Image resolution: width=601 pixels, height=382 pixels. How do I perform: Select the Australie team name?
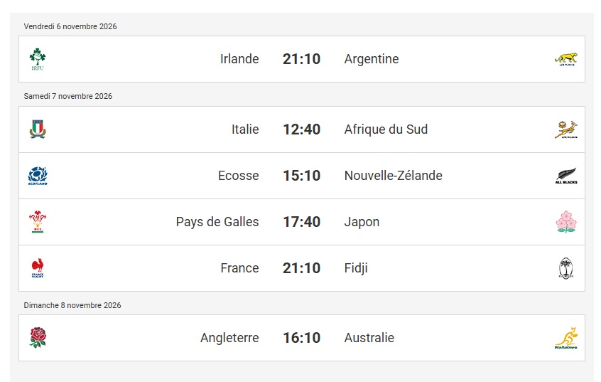(x=369, y=338)
